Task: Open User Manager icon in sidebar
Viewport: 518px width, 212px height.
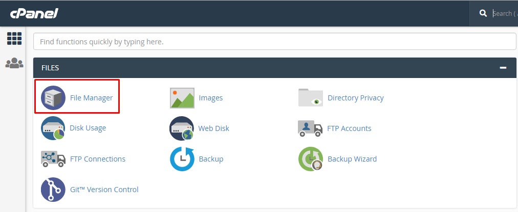Action: (14, 63)
